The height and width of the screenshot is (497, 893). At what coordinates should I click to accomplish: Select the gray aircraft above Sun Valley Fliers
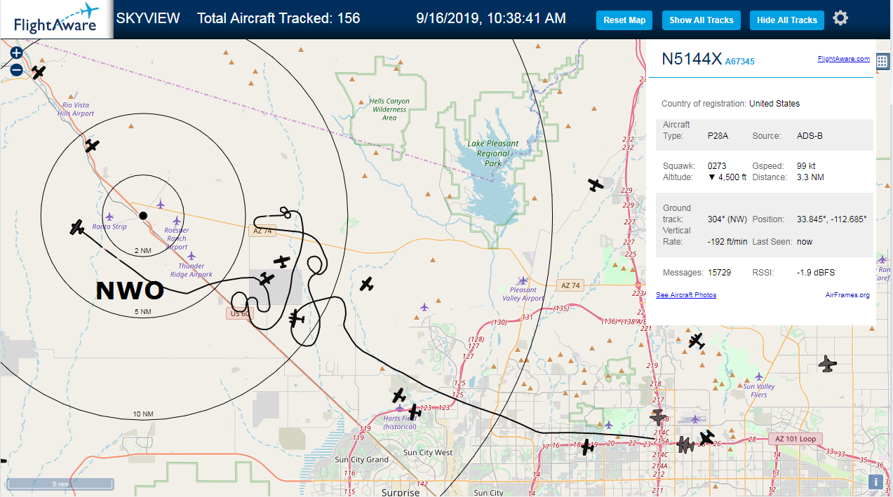[828, 365]
